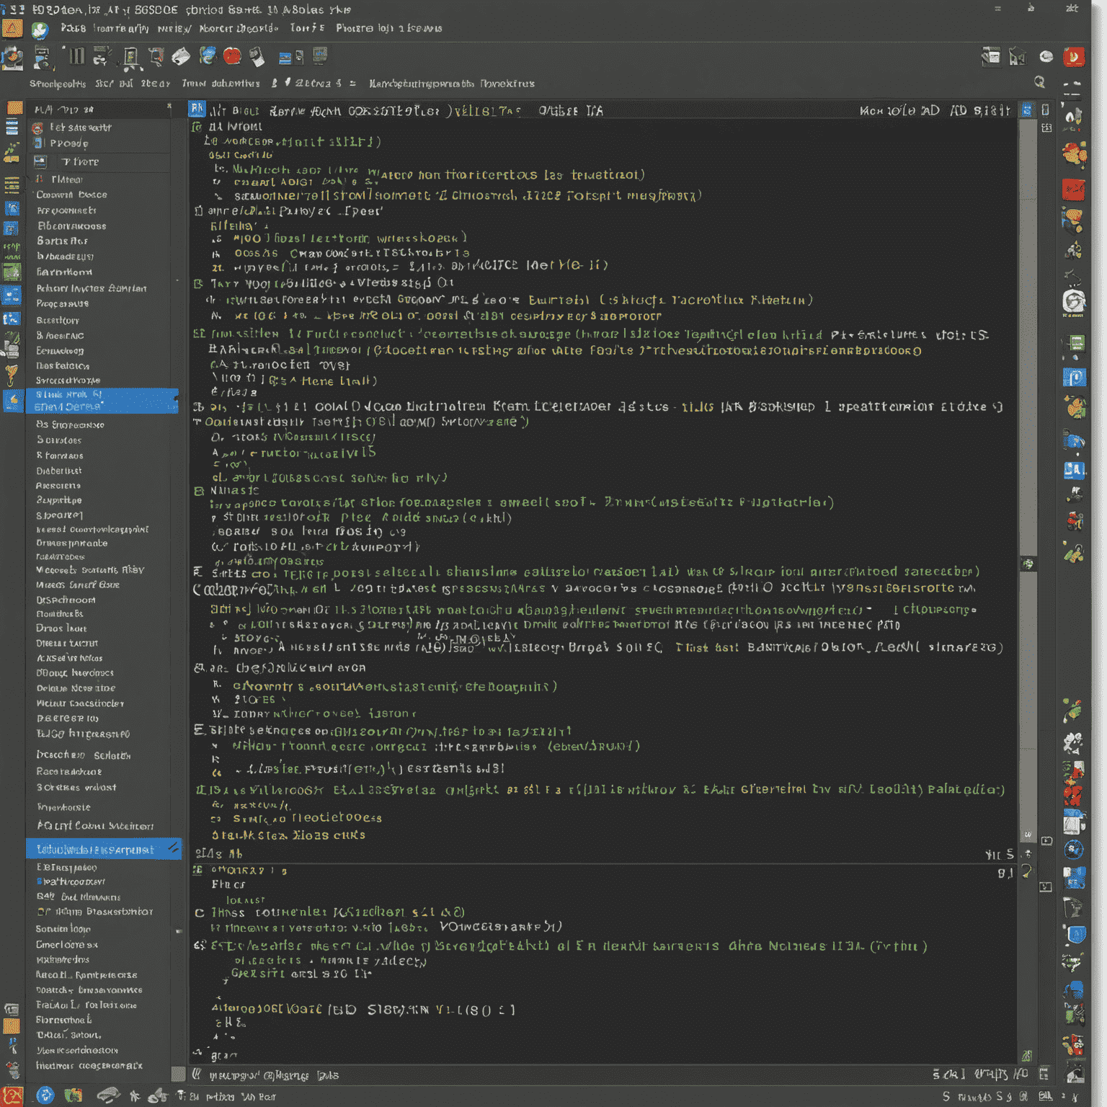Viewport: 1107px width, 1107px height.
Task: Click the green and white round icon beside the menu bar
Action: click(x=40, y=30)
